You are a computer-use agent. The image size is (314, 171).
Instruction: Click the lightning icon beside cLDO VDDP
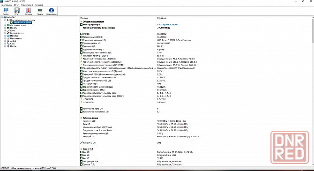pyautogui.click(x=81, y=99)
